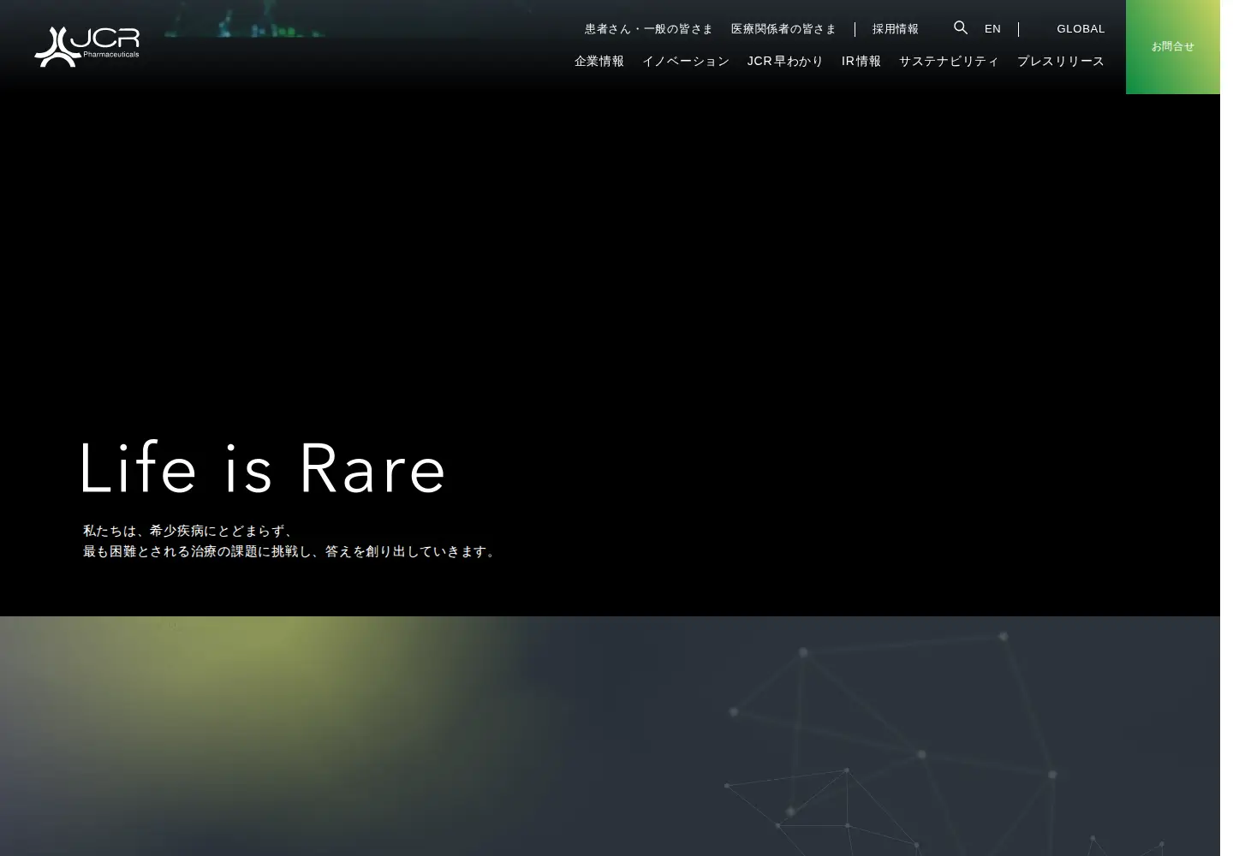
Task: Click the JCR Pharmaceuticals logo
Action: tap(86, 47)
